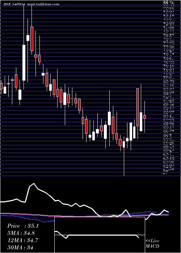Click the BSE 540954 symbol label
Image resolution: width=181 pixels, height=253 pixels.
click(14, 4)
